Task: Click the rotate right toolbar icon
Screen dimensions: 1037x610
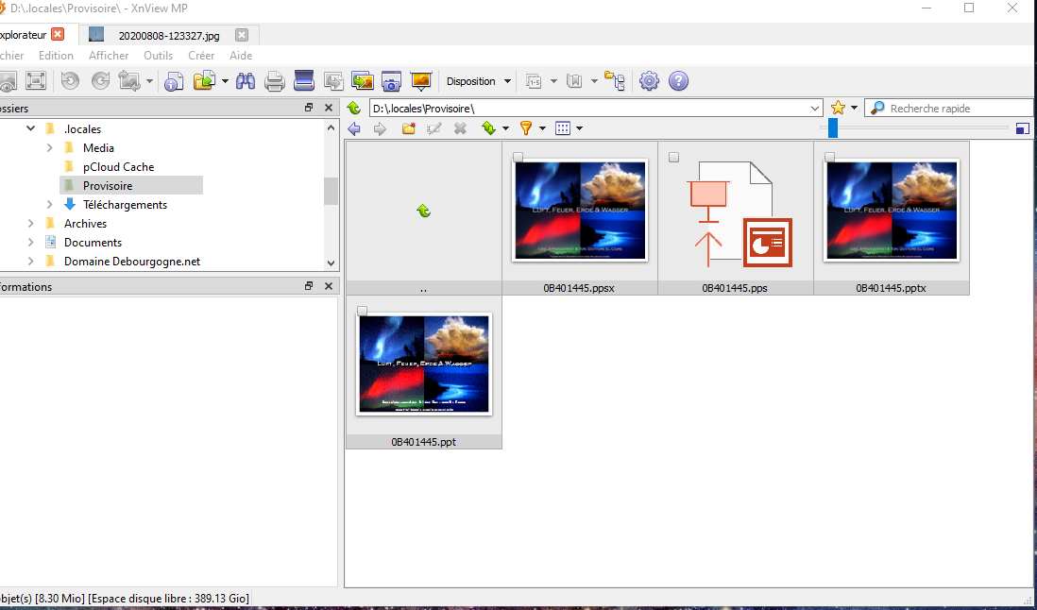Action: click(x=100, y=81)
